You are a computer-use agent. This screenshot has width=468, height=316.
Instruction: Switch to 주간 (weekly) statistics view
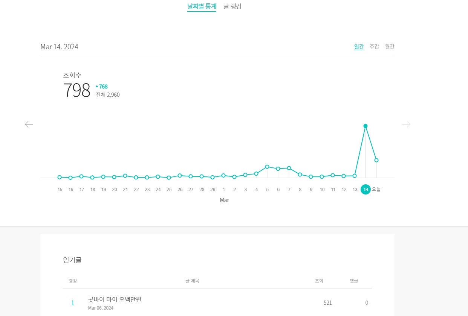coord(374,47)
